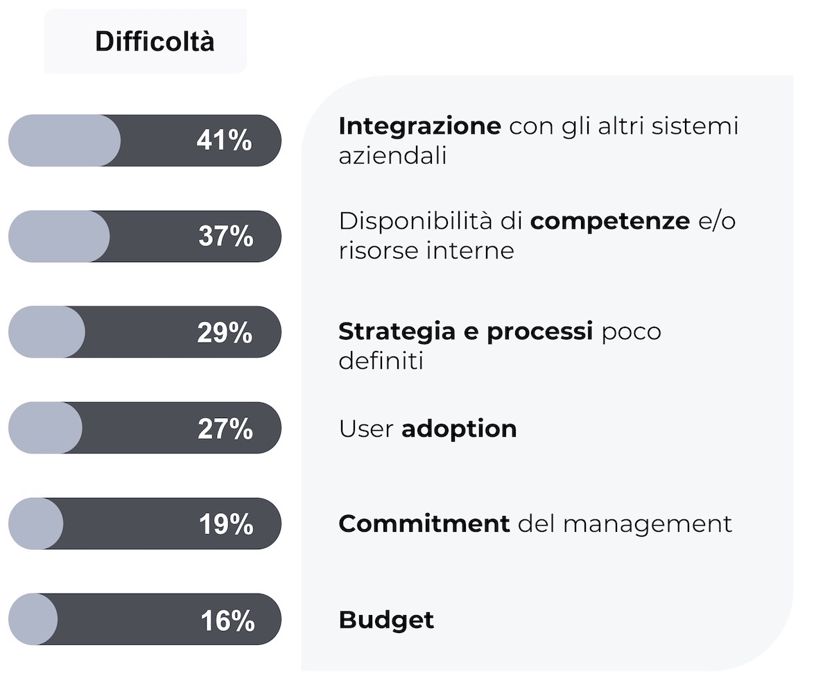Click the User adoption label
The image size is (832, 683).
pos(428,429)
